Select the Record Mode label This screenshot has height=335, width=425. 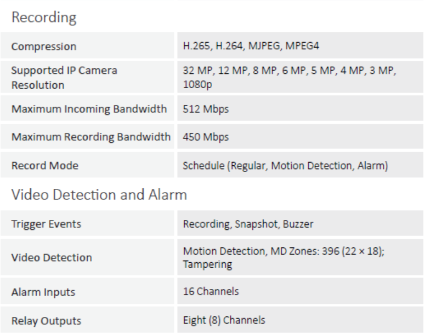45,165
